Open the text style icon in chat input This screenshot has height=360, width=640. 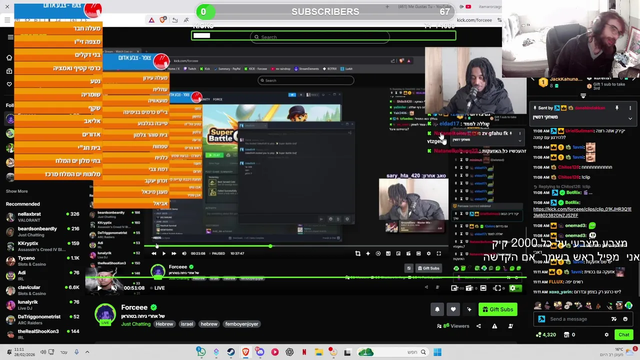click(613, 319)
